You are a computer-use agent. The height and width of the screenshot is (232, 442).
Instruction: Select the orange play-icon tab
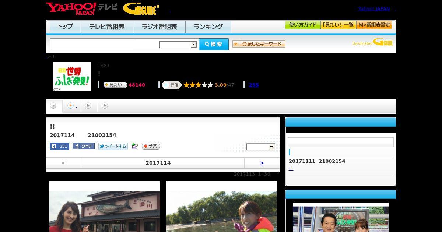(x=72, y=106)
